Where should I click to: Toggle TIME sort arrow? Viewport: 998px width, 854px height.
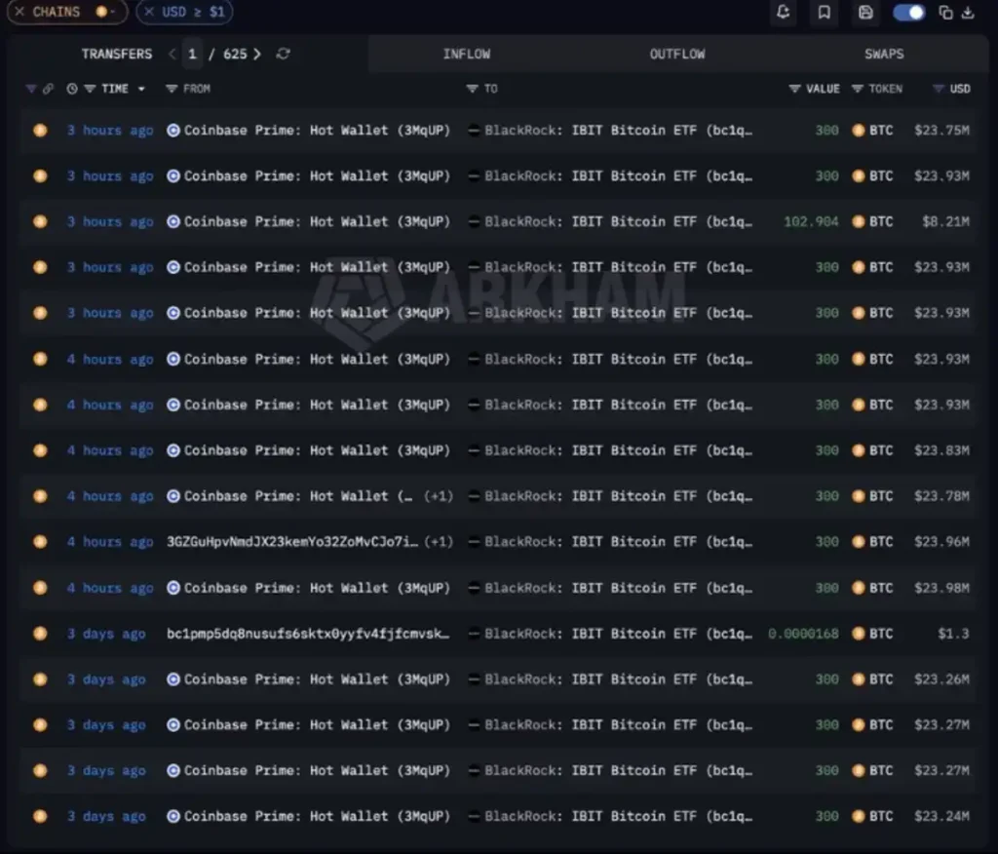tap(141, 89)
